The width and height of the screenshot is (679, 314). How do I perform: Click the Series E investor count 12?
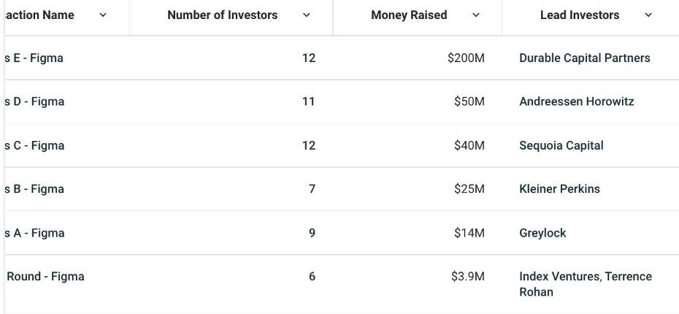pos(309,58)
